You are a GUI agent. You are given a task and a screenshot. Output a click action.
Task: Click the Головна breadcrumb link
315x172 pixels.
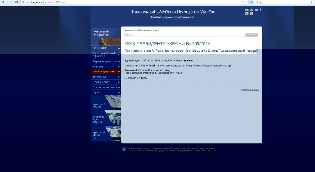(128, 30)
